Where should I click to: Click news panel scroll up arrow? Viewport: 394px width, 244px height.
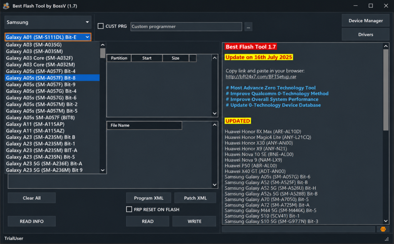tap(386, 46)
